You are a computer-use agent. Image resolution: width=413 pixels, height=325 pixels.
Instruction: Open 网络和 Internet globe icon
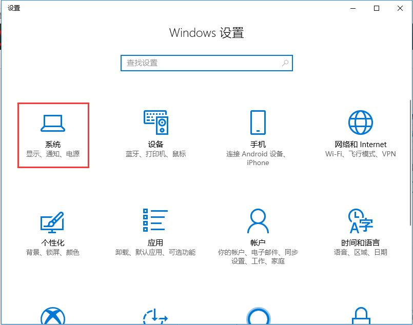[x=360, y=123]
